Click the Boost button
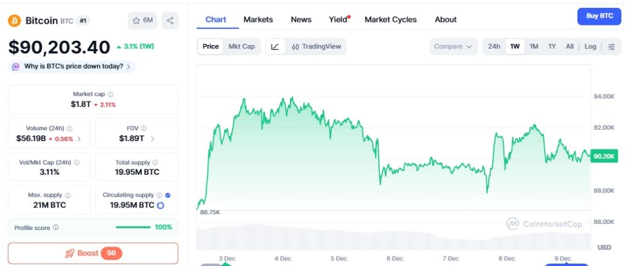 (x=93, y=253)
